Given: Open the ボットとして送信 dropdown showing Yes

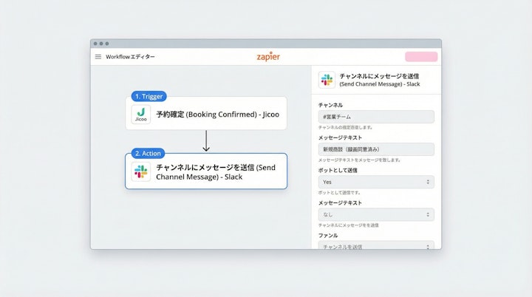Looking at the screenshot, I should 376,182.
